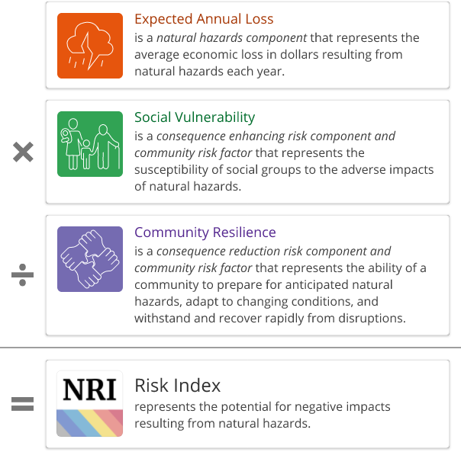Image resolution: width=461 pixels, height=452 pixels.
Task: Select the Expected Annual Loss heading
Action: click(x=204, y=19)
